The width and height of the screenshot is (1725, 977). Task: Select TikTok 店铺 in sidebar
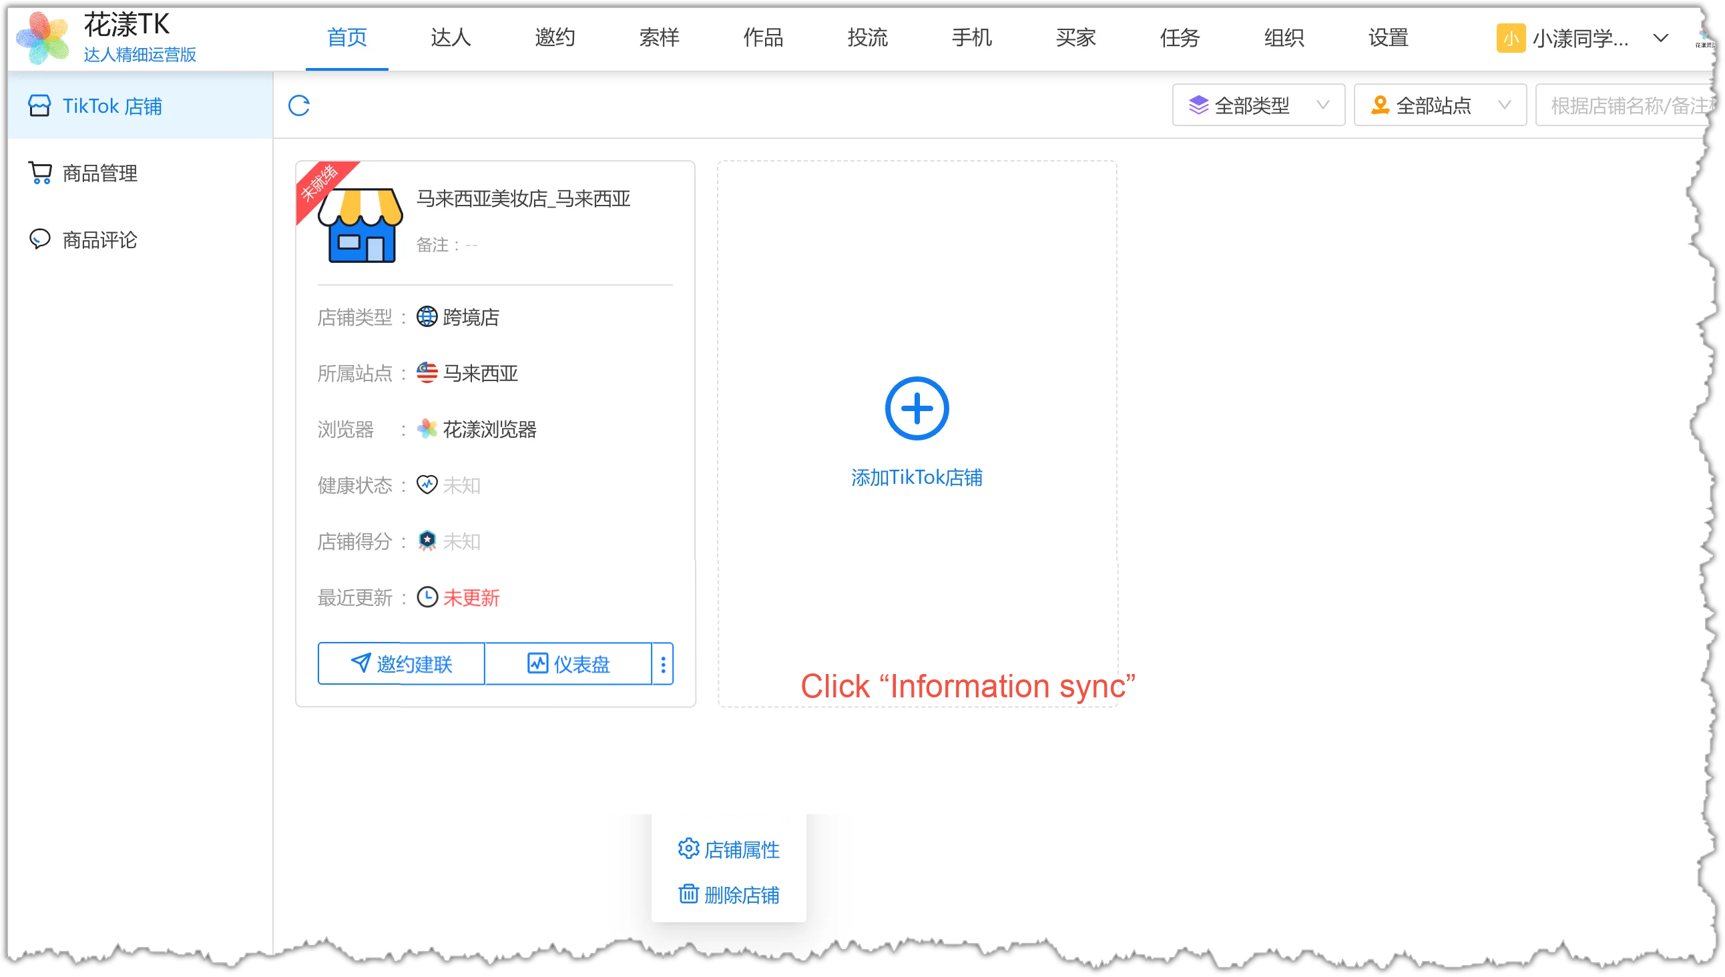coord(140,105)
